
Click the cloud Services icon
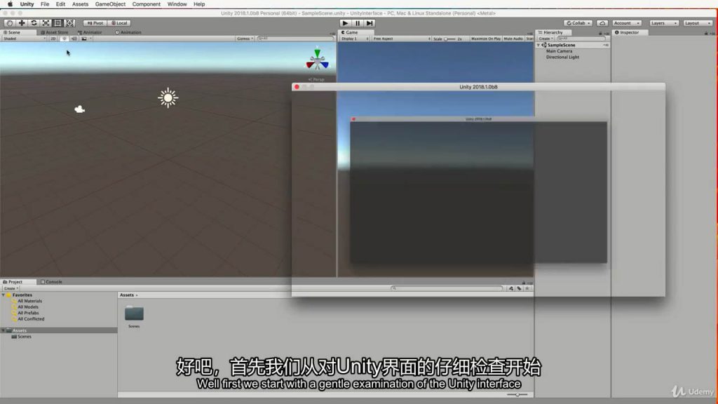(602, 23)
